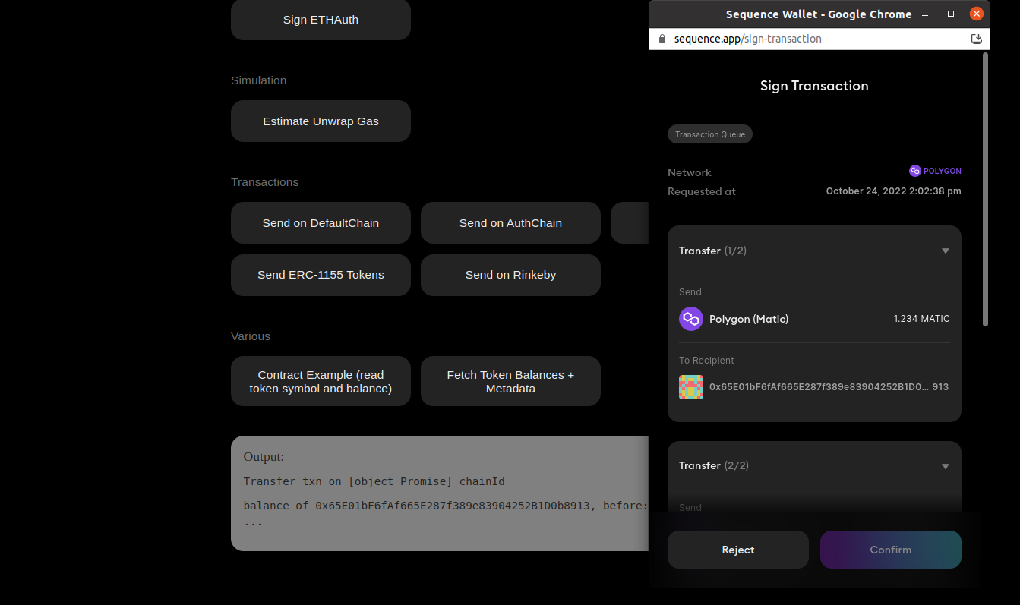Click the Transaction Queue pill
Viewport: 1020px width, 605px height.
click(x=710, y=134)
